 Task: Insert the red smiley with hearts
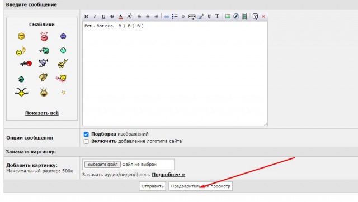44,36
